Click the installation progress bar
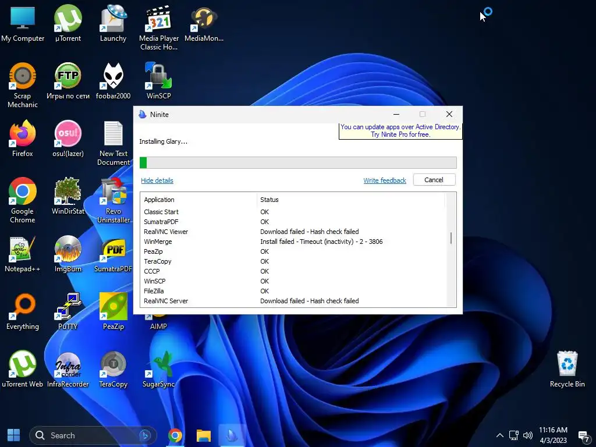Viewport: 596px width, 447px height. [298, 163]
